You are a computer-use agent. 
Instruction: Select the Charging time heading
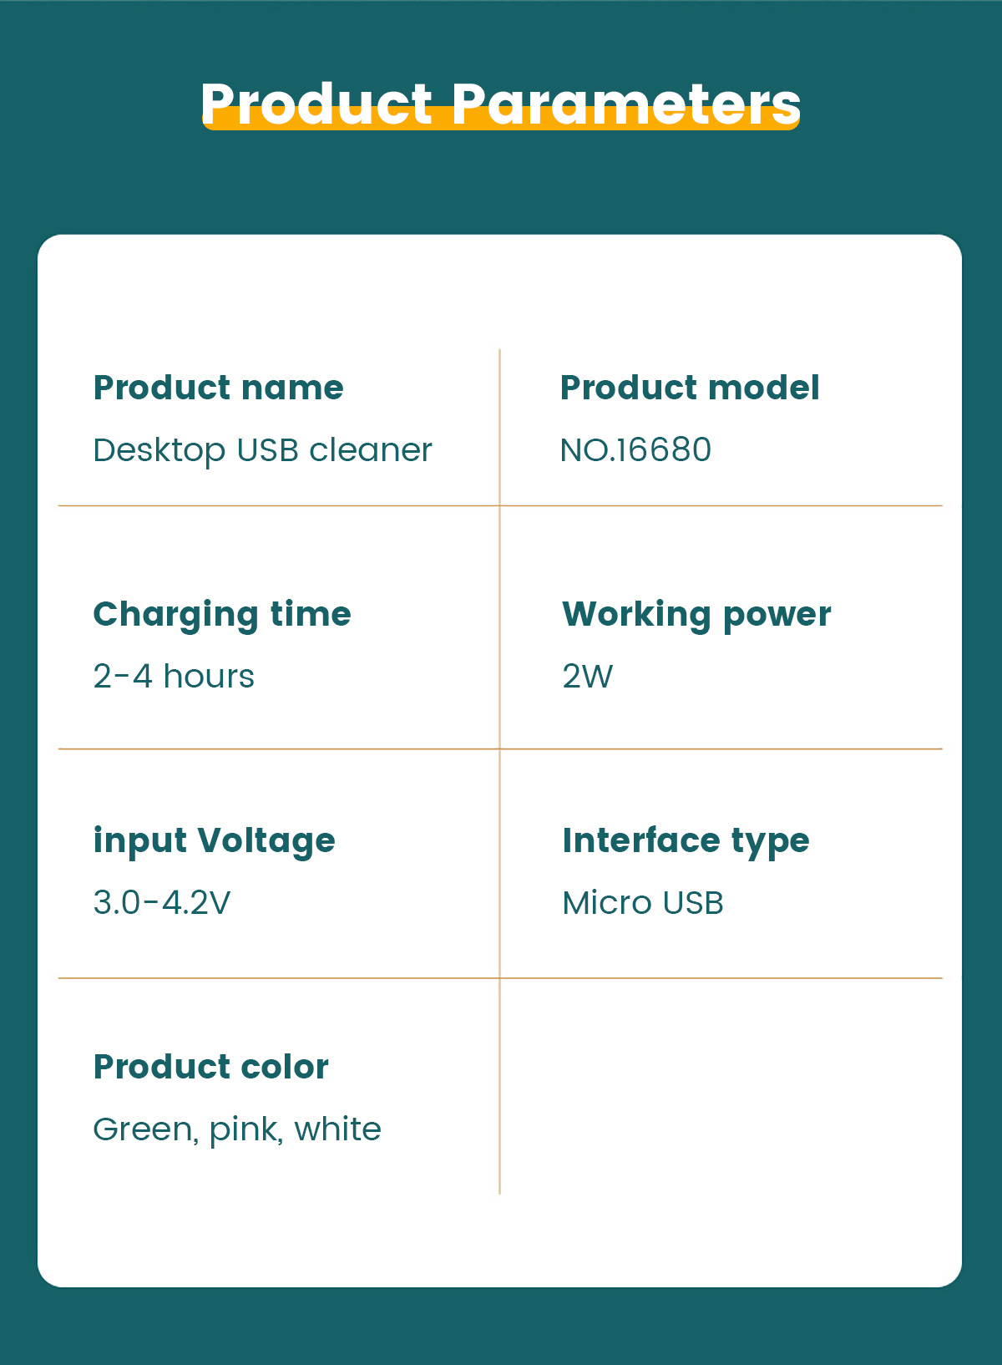(x=222, y=616)
